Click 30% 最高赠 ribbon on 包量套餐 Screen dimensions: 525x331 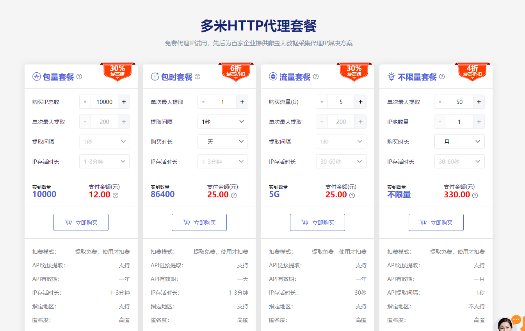coord(117,72)
